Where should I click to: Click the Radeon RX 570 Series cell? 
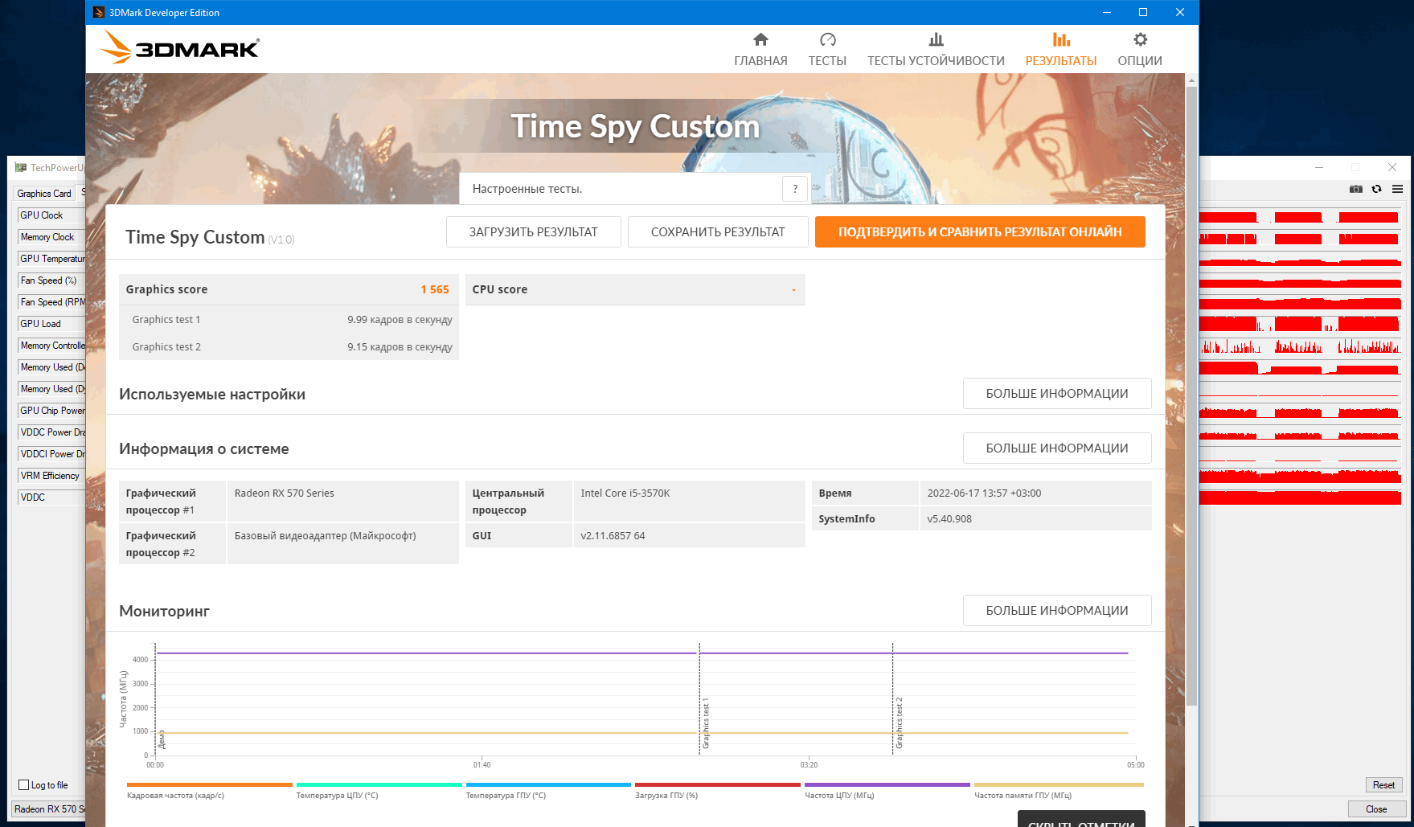click(x=343, y=502)
